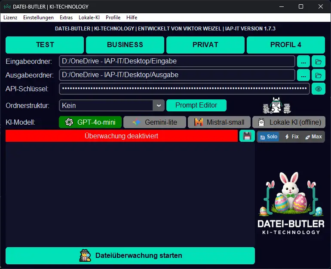The width and height of the screenshot is (331, 269).
Task: Browse Ausgabeordner with the three-dots button
Action: [303, 75]
